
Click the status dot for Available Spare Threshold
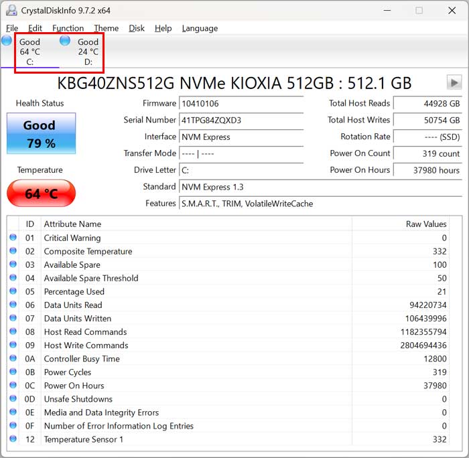coord(13,278)
